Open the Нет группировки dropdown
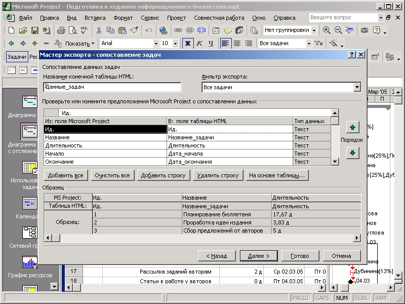Viewport: 405px width, 304px height. point(314,30)
